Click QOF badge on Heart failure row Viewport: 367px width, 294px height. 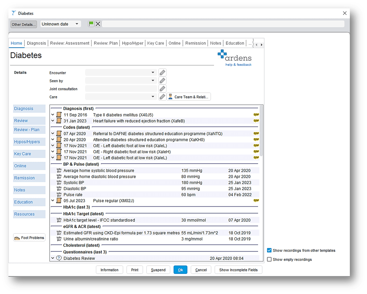[256, 121]
